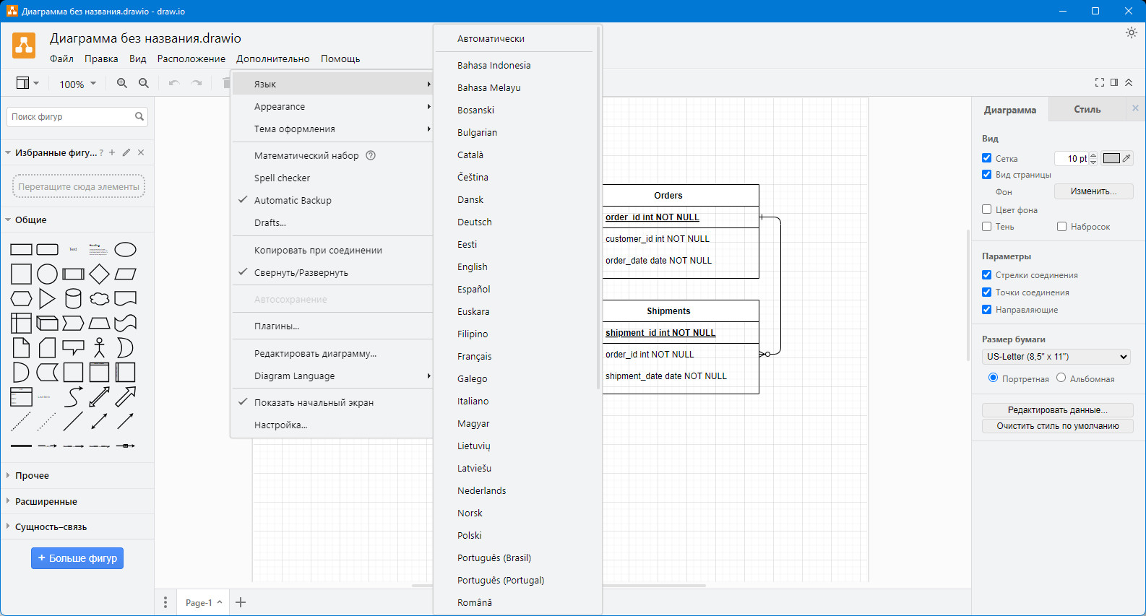This screenshot has height=616, width=1146.
Task: Select the diamond shape in General
Action: pos(100,274)
